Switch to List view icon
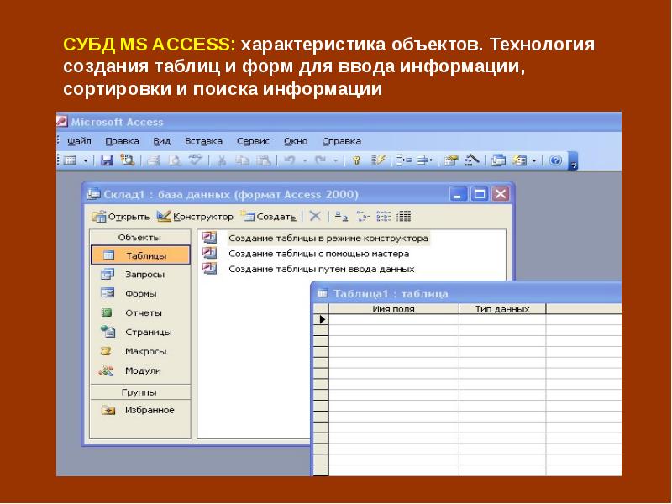 384,216
